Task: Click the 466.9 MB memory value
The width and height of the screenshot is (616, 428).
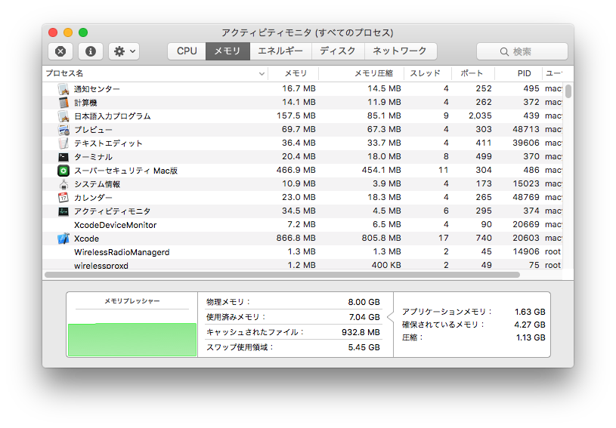Action: pos(296,171)
